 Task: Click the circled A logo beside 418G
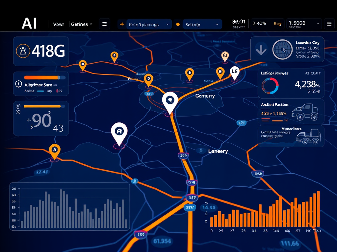pyautogui.click(x=23, y=51)
